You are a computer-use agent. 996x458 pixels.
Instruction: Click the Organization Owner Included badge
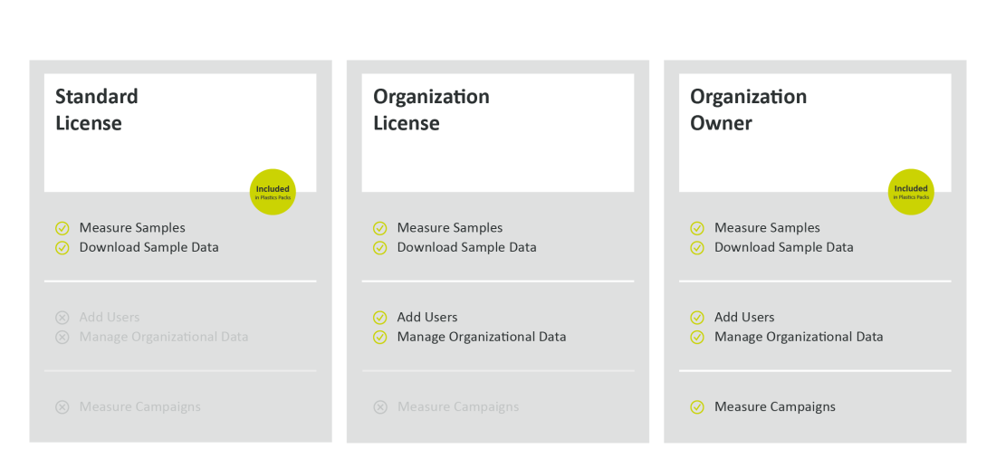pos(911,192)
